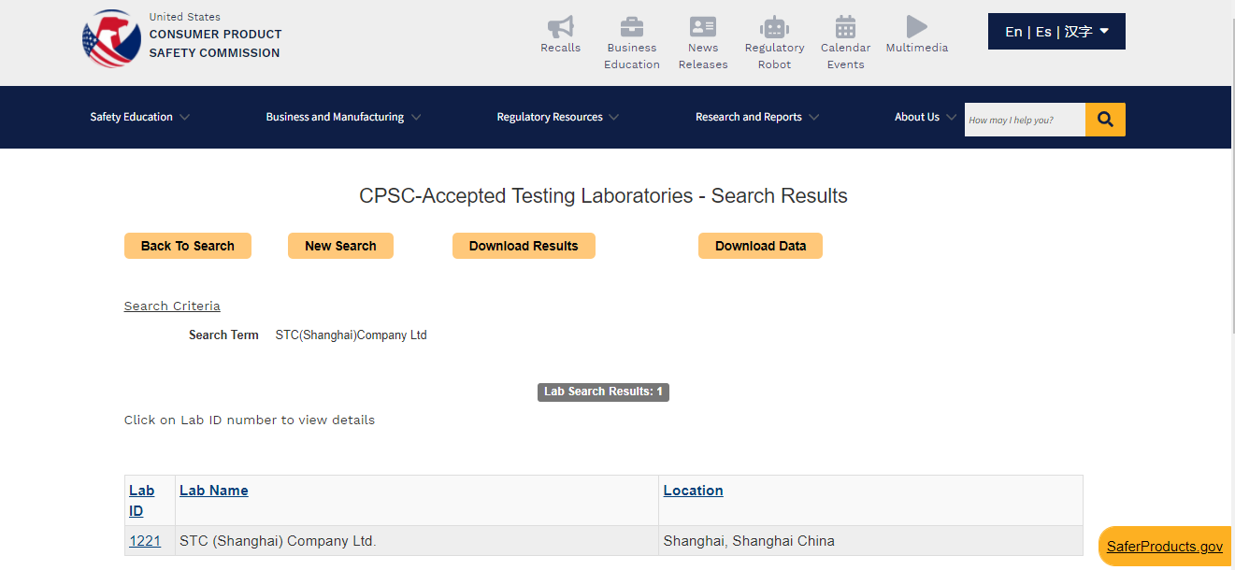Open the Multimedia play icon
This screenshot has height=570, width=1235.
[x=916, y=26]
